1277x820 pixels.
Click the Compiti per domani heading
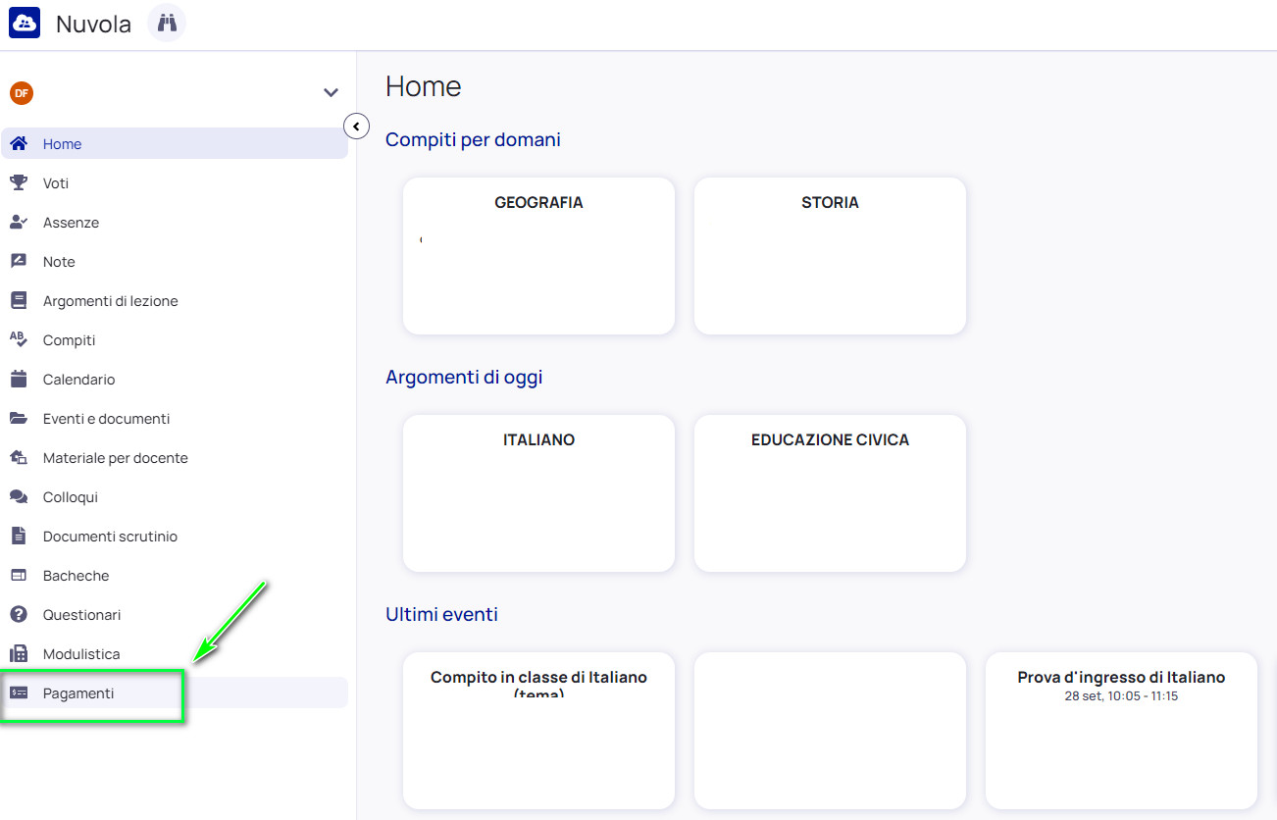point(473,139)
